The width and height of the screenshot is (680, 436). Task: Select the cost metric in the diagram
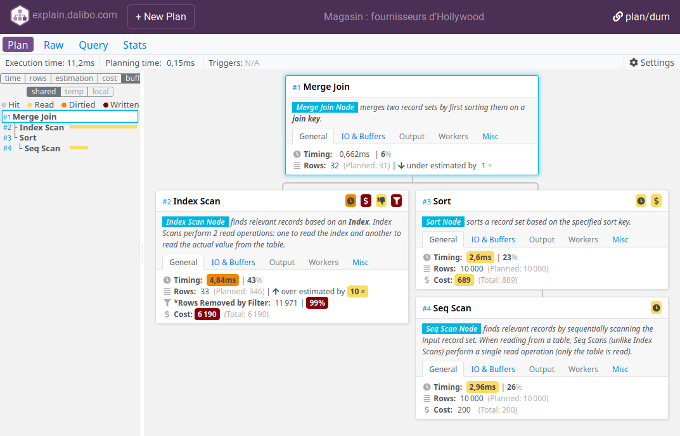109,78
